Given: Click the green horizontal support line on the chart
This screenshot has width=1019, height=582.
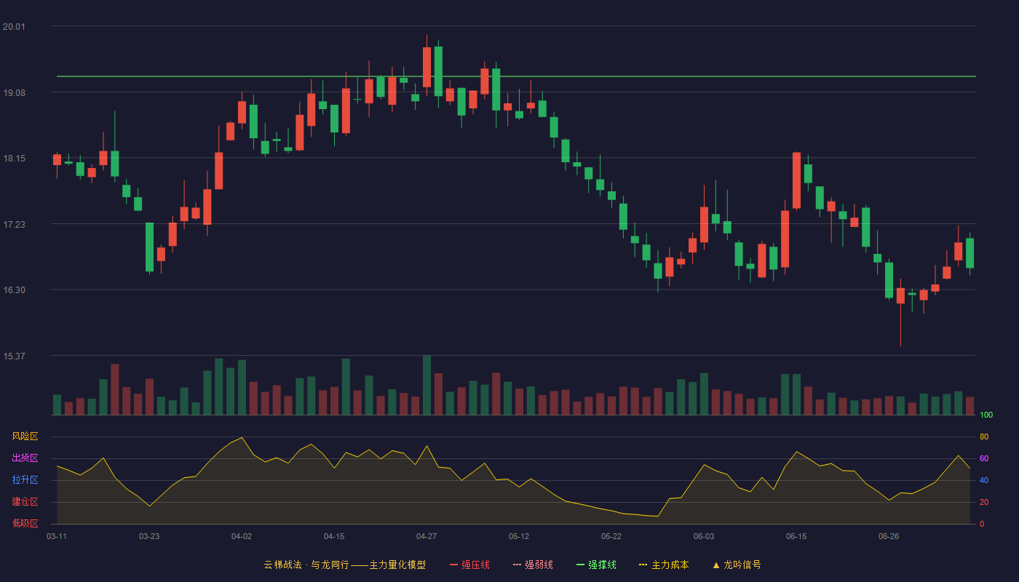Looking at the screenshot, I should [x=516, y=76].
